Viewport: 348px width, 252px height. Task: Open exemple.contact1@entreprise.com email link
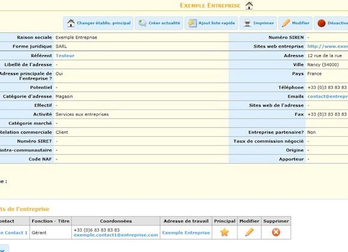116,235
